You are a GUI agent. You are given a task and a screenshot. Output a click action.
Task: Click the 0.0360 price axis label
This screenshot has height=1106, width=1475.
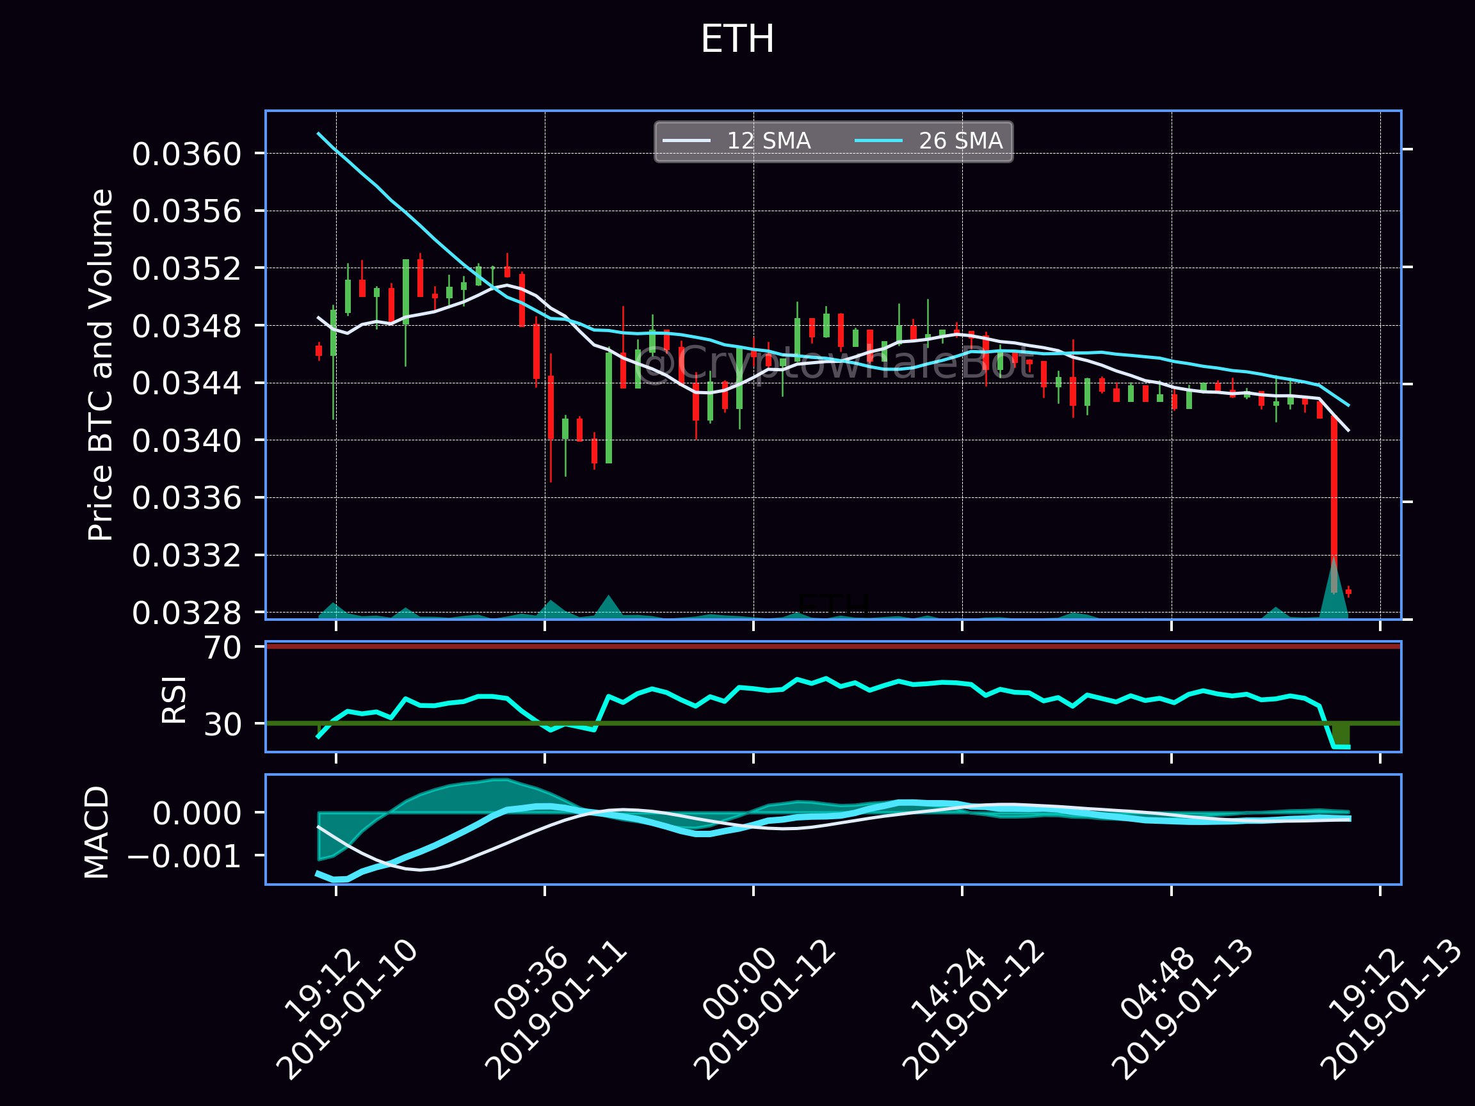pyautogui.click(x=187, y=155)
